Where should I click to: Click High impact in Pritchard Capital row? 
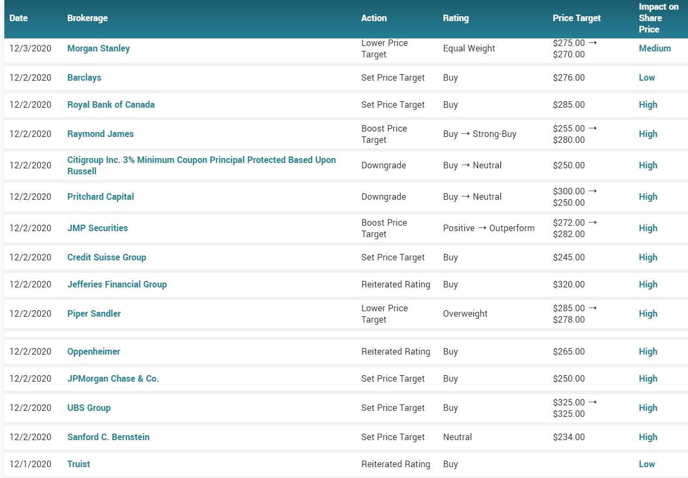pos(648,197)
